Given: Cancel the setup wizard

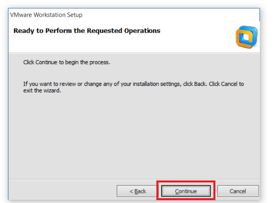Looking at the screenshot, I should click(238, 191).
